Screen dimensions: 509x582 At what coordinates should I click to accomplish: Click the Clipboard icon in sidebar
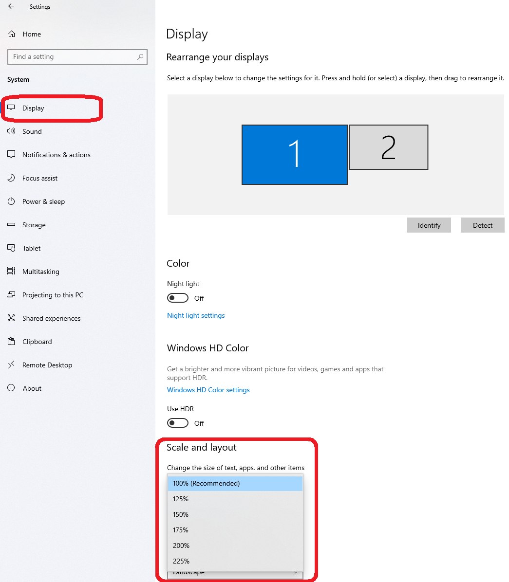point(11,342)
